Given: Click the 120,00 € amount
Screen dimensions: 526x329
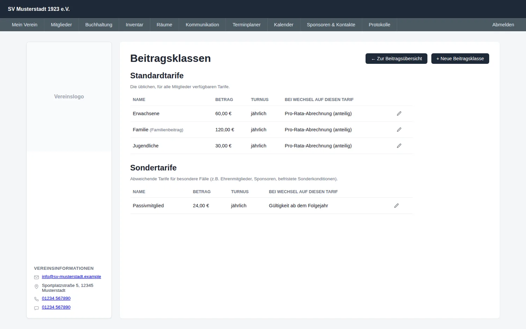Looking at the screenshot, I should (x=225, y=130).
